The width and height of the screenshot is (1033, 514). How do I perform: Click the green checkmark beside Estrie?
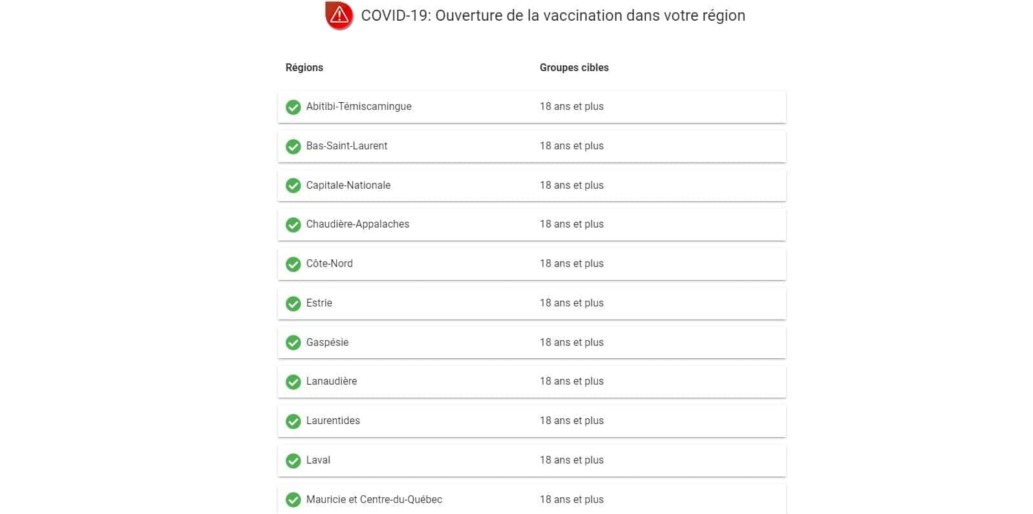pyautogui.click(x=293, y=303)
